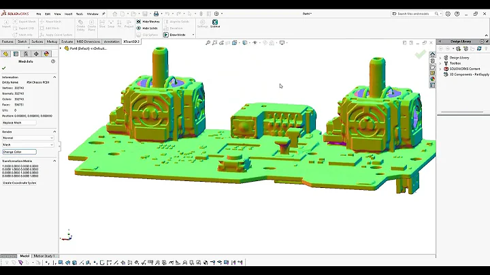Collapse the Transformation Matrix section

[54, 161]
